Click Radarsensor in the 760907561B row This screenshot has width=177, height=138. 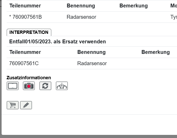[x=81, y=17]
